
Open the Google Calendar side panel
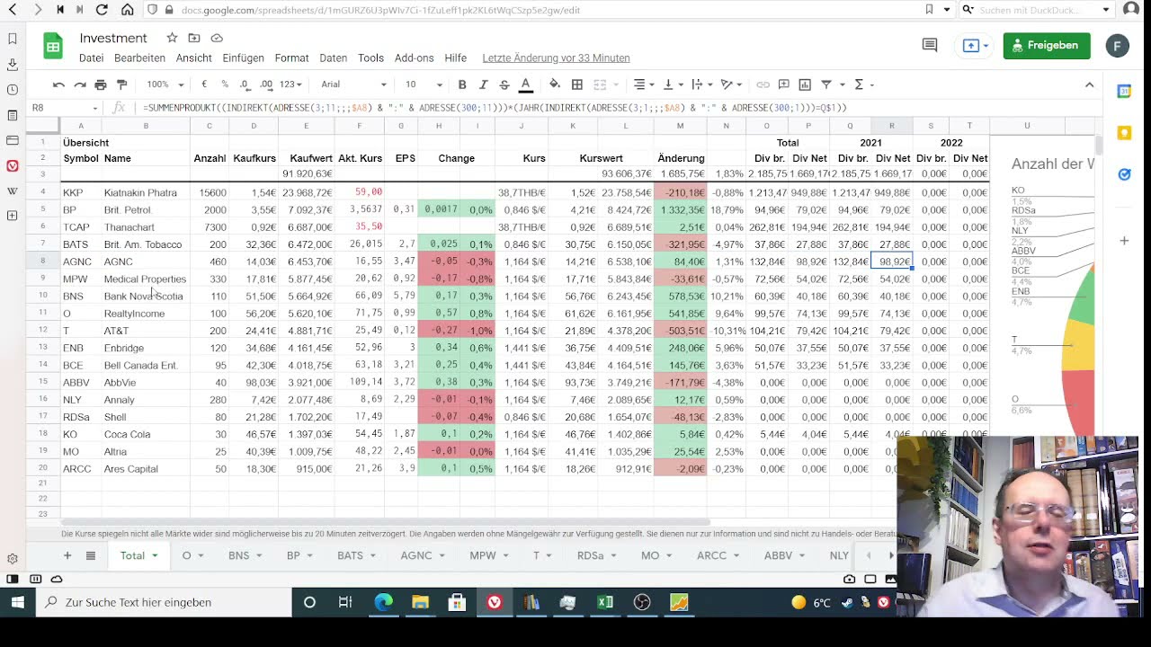pos(1124,91)
